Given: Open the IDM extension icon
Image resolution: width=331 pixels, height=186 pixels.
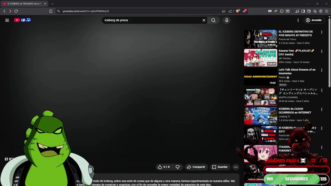Looking at the screenshot, I should (x=276, y=11).
